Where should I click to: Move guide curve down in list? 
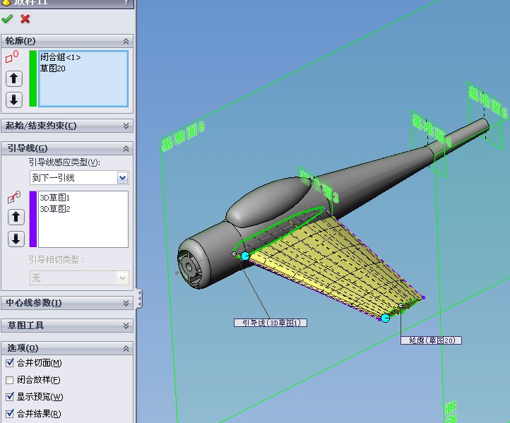[16, 239]
